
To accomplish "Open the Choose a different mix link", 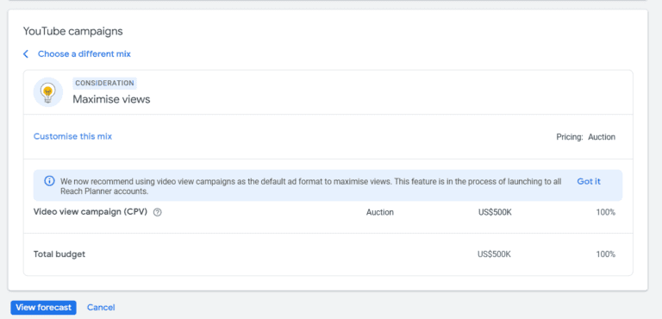I will [84, 54].
